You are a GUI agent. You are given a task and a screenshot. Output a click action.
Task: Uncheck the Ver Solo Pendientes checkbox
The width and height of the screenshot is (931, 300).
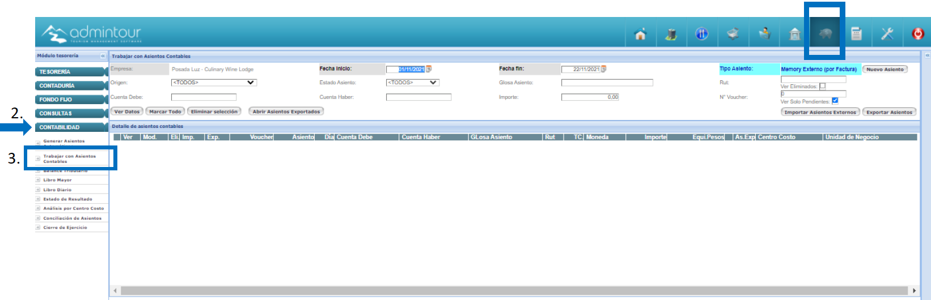click(x=835, y=101)
